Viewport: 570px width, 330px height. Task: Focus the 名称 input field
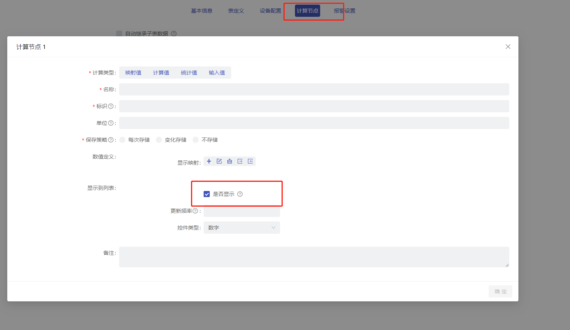pyautogui.click(x=314, y=89)
